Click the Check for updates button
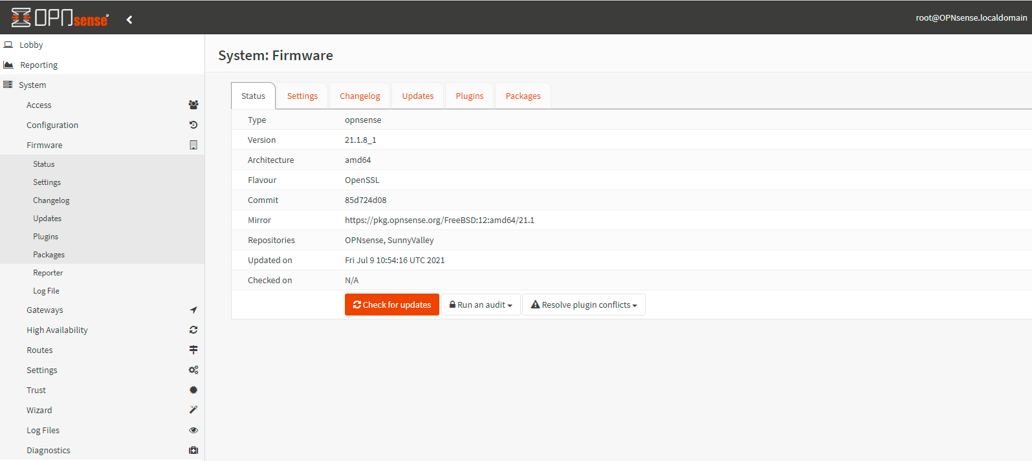Image resolution: width=1032 pixels, height=461 pixels. (392, 305)
